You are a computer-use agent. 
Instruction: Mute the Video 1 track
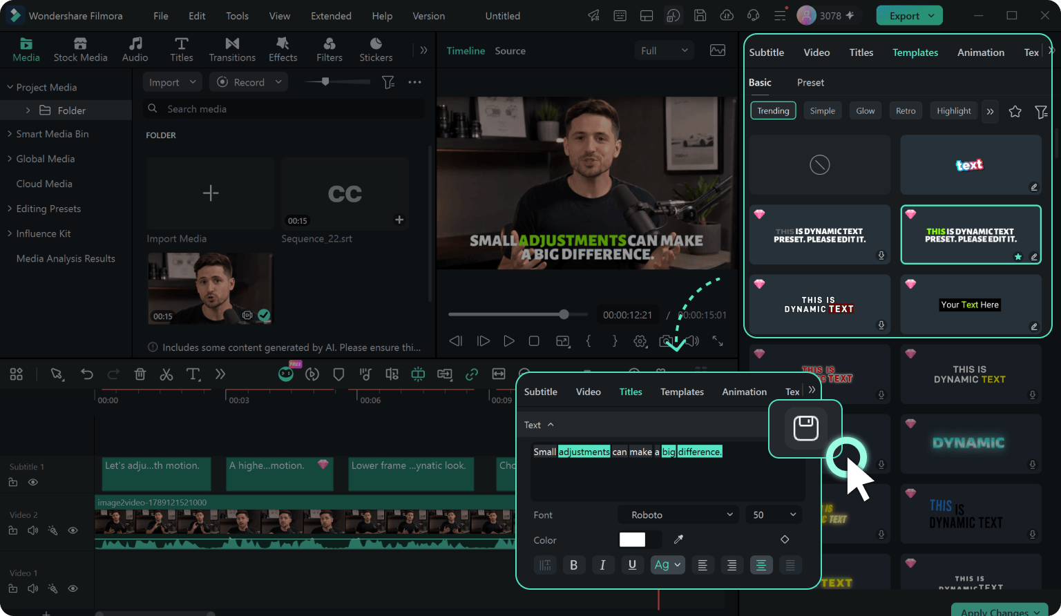pos(32,588)
